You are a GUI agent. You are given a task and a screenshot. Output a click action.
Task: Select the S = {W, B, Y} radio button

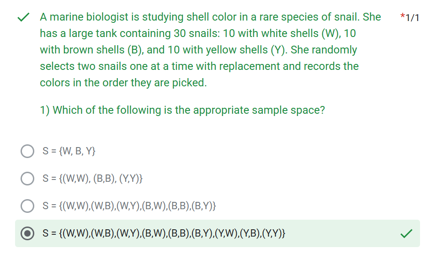[27, 151]
